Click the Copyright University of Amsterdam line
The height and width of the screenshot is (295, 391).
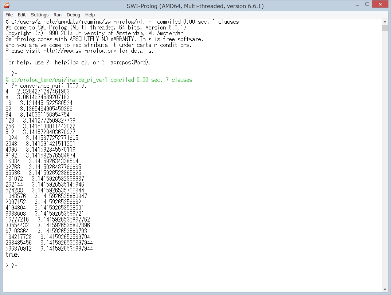tap(94, 33)
